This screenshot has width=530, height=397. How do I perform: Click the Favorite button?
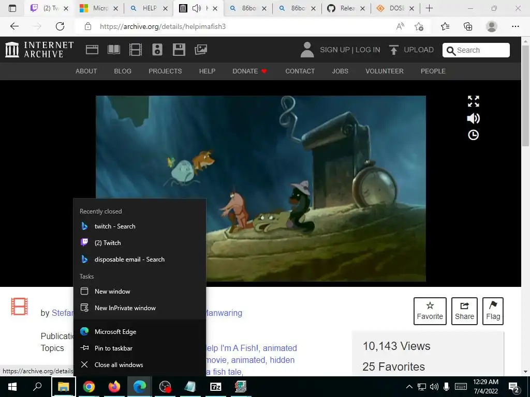coord(430,311)
